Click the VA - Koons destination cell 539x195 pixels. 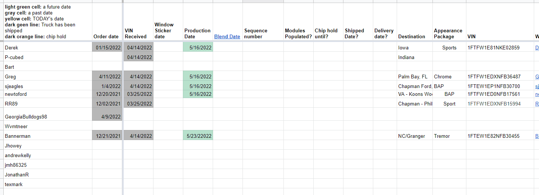[x=415, y=94]
